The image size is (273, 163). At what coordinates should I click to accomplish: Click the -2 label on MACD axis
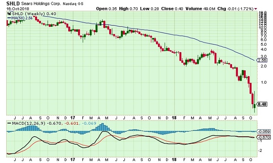(260, 151)
